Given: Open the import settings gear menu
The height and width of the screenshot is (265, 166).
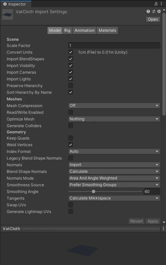Looking at the screenshot, I should [x=159, y=11].
